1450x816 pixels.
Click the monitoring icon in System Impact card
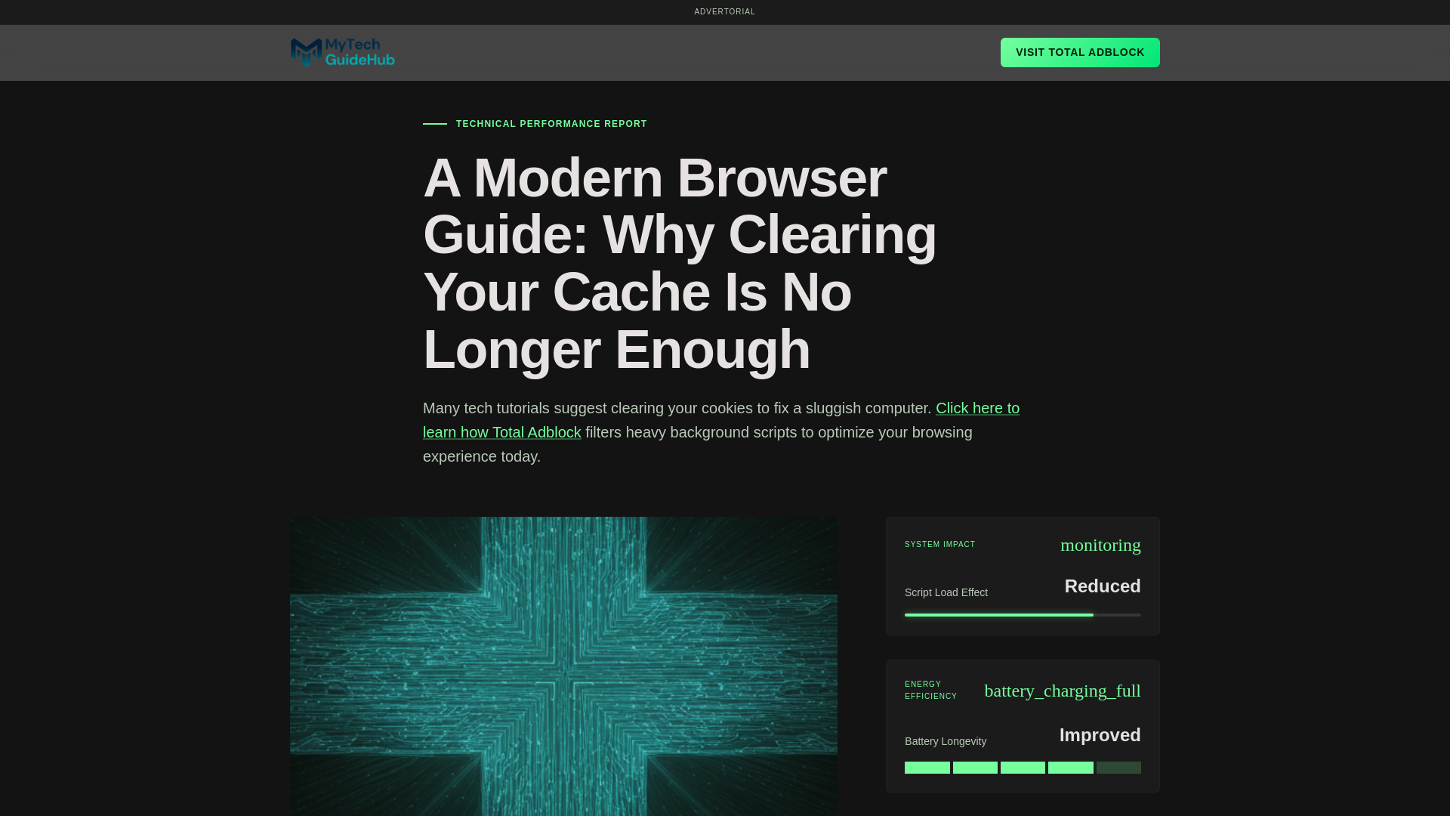[1100, 545]
